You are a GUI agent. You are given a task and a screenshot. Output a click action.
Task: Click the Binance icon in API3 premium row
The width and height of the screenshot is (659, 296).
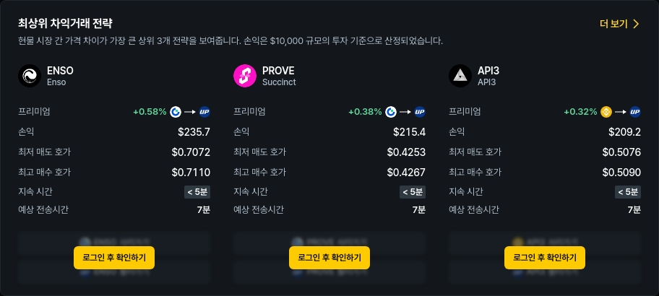[606, 112]
